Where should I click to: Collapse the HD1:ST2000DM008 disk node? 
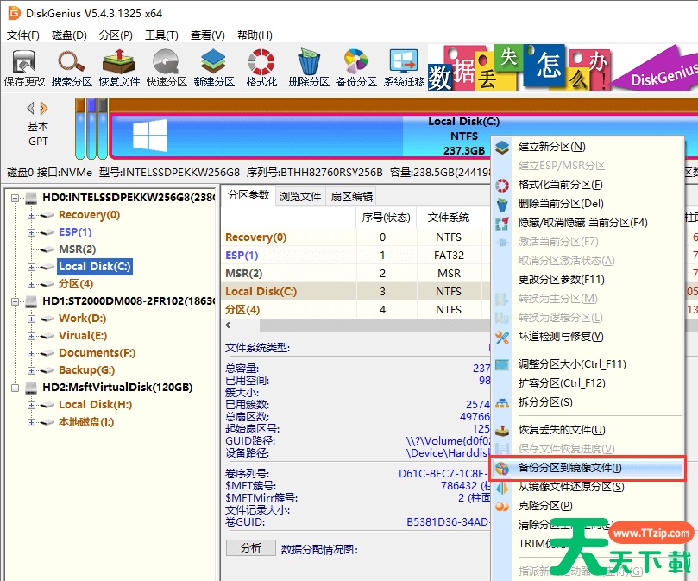point(16,301)
